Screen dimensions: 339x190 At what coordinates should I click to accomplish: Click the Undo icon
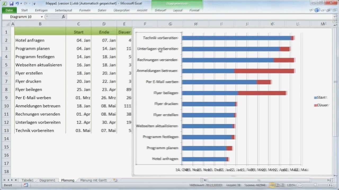click(x=17, y=4)
